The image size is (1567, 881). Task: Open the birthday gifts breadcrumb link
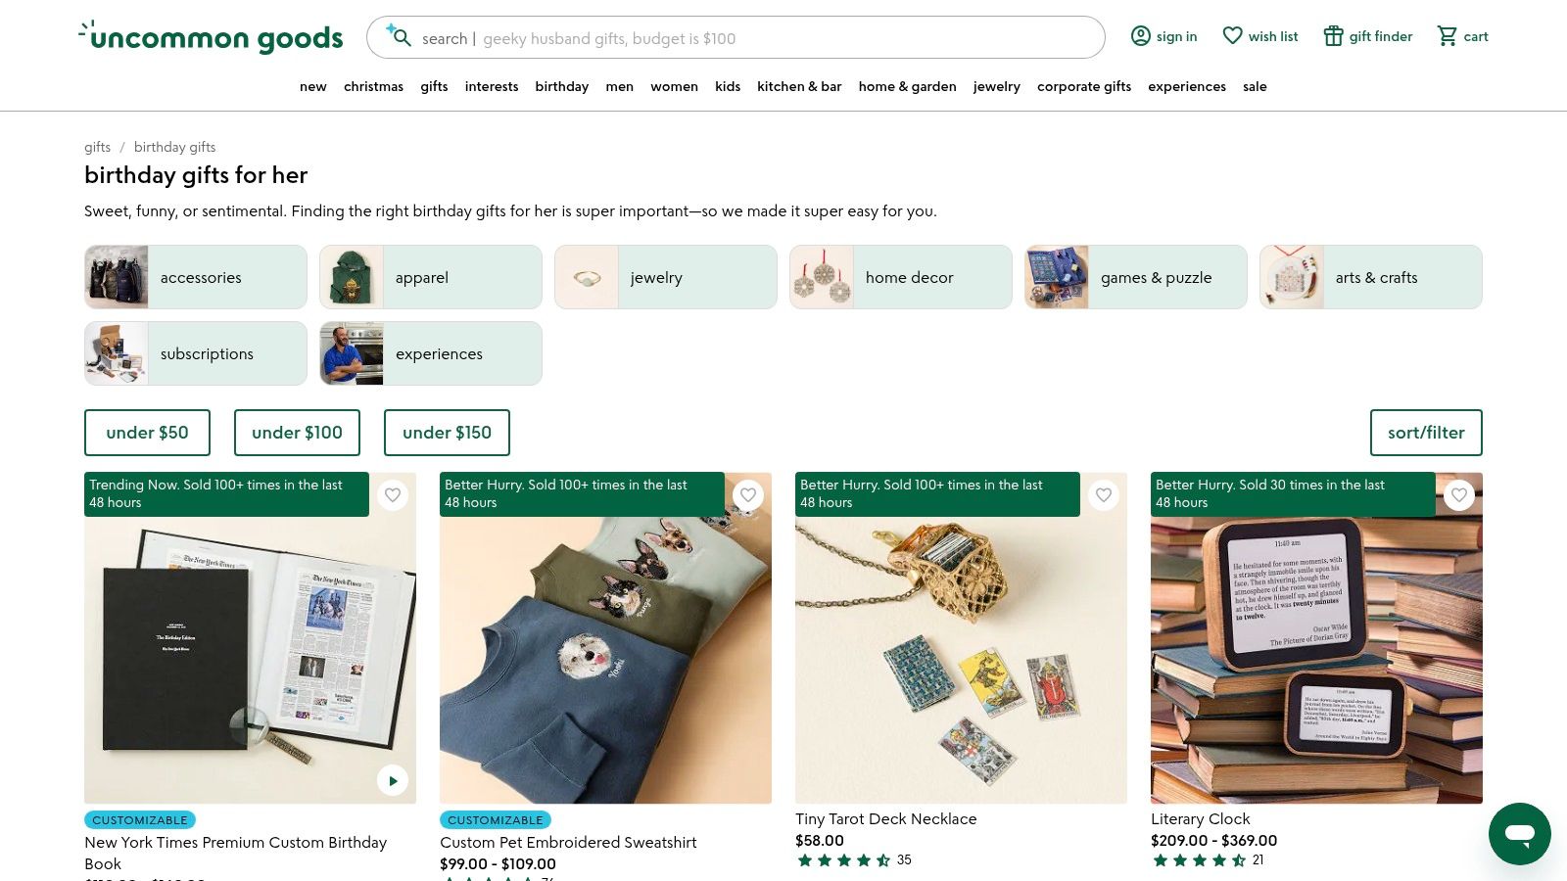pos(174,147)
